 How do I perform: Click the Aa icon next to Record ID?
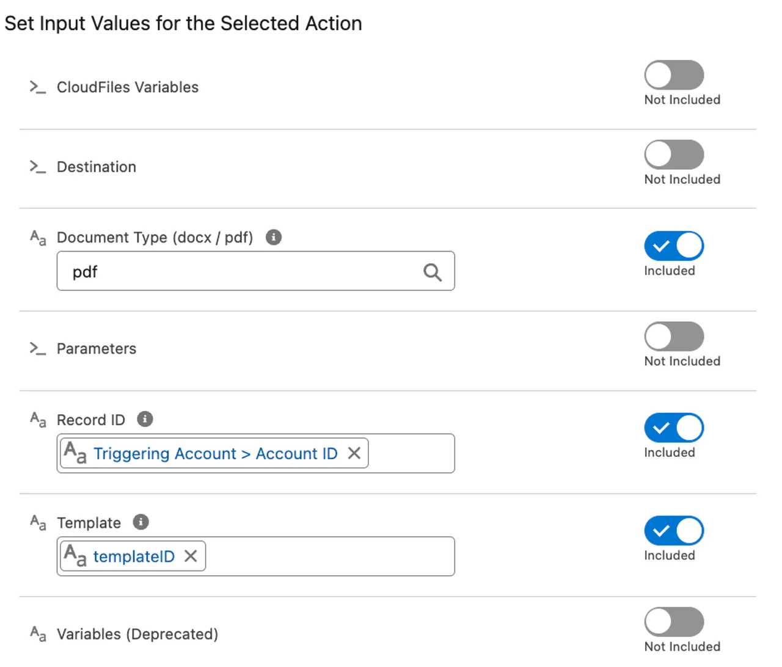[37, 420]
